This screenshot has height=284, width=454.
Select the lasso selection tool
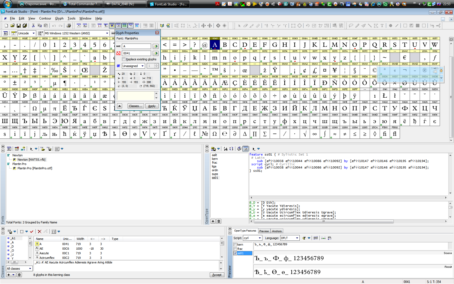point(351,26)
